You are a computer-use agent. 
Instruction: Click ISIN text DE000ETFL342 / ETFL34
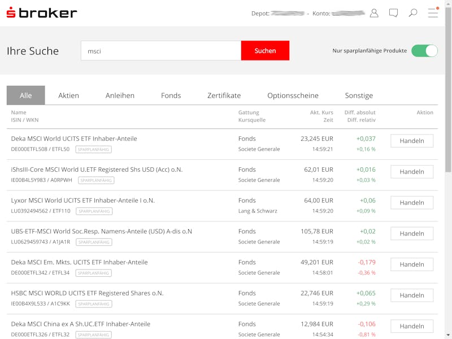click(40, 273)
